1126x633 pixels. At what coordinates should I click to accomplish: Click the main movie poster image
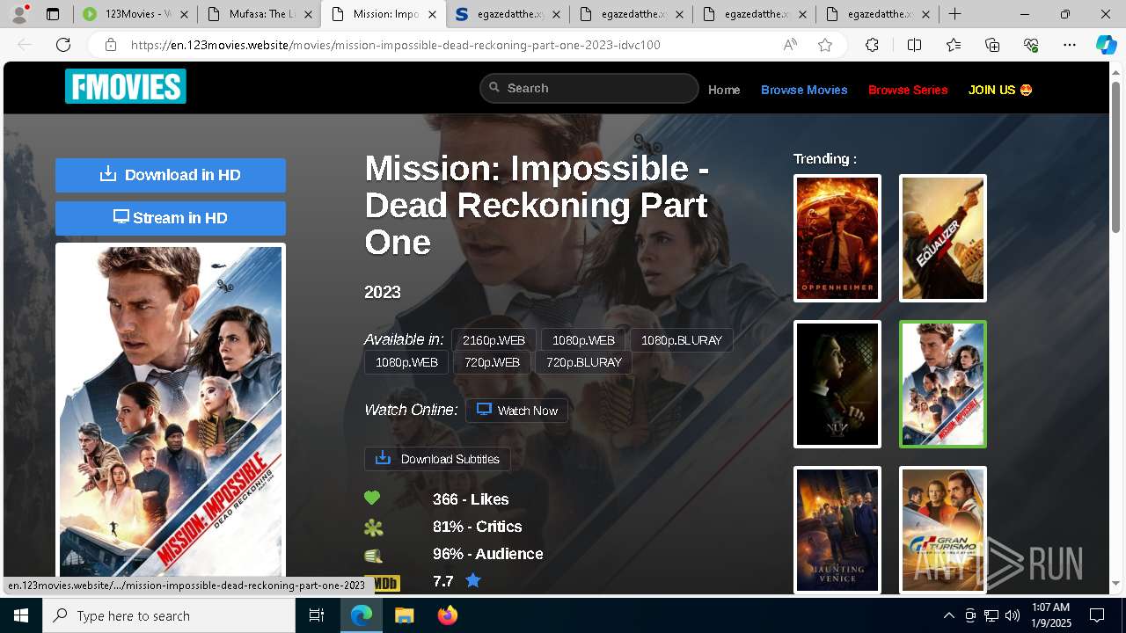[171, 411]
